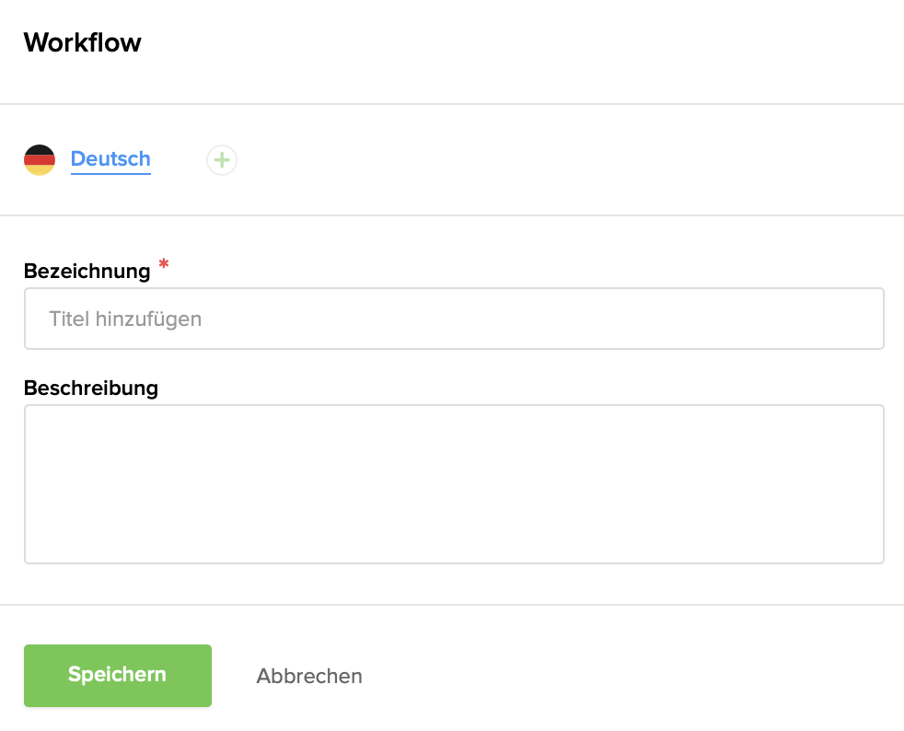
Task: Click inside the Titel hinzufügen field
Action: click(x=454, y=319)
